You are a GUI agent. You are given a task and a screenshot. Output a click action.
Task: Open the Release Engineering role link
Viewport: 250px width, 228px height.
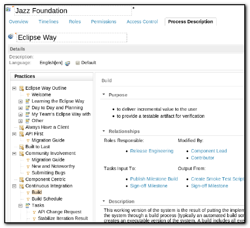pyautogui.click(x=151, y=151)
